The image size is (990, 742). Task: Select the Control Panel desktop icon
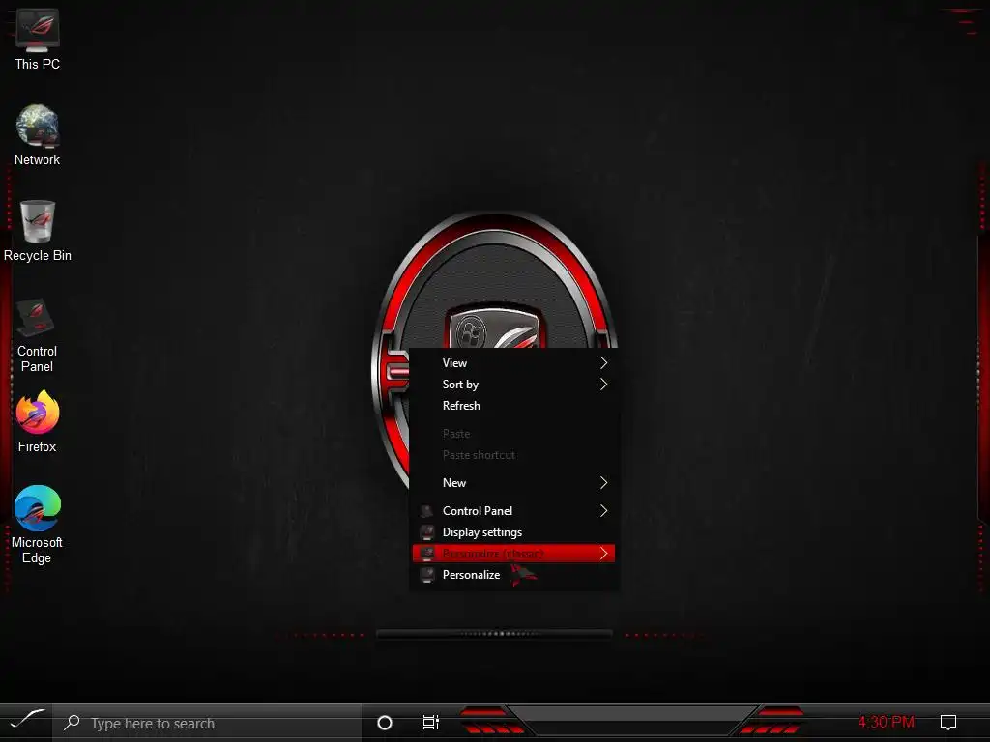click(x=37, y=334)
